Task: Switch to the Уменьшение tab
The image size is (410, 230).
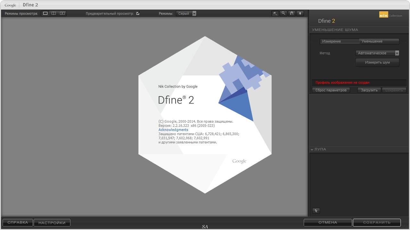Action: [379, 41]
